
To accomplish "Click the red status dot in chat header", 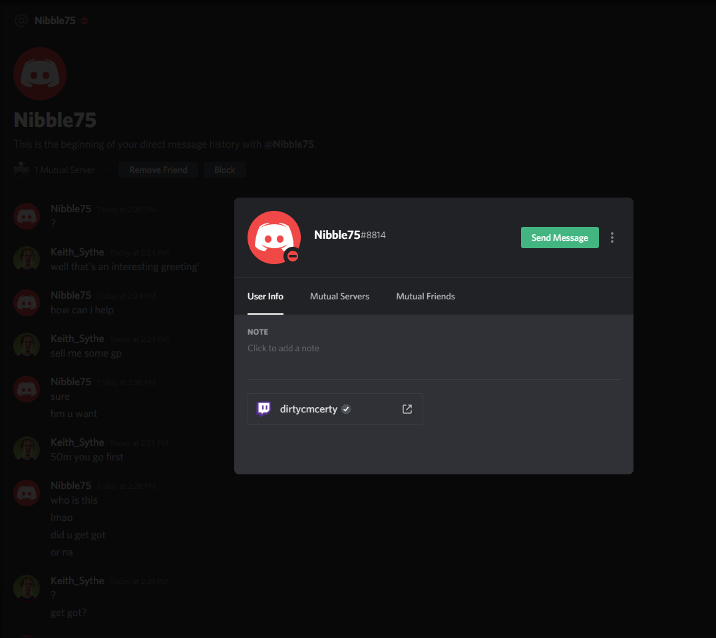I will coord(85,21).
